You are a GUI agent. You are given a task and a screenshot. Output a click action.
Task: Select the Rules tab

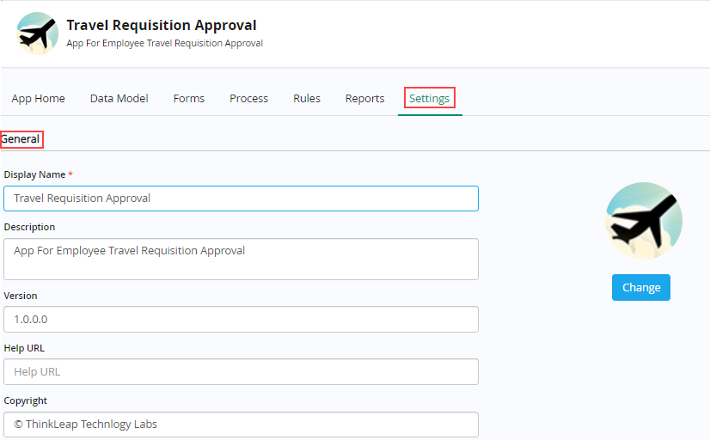click(x=307, y=98)
